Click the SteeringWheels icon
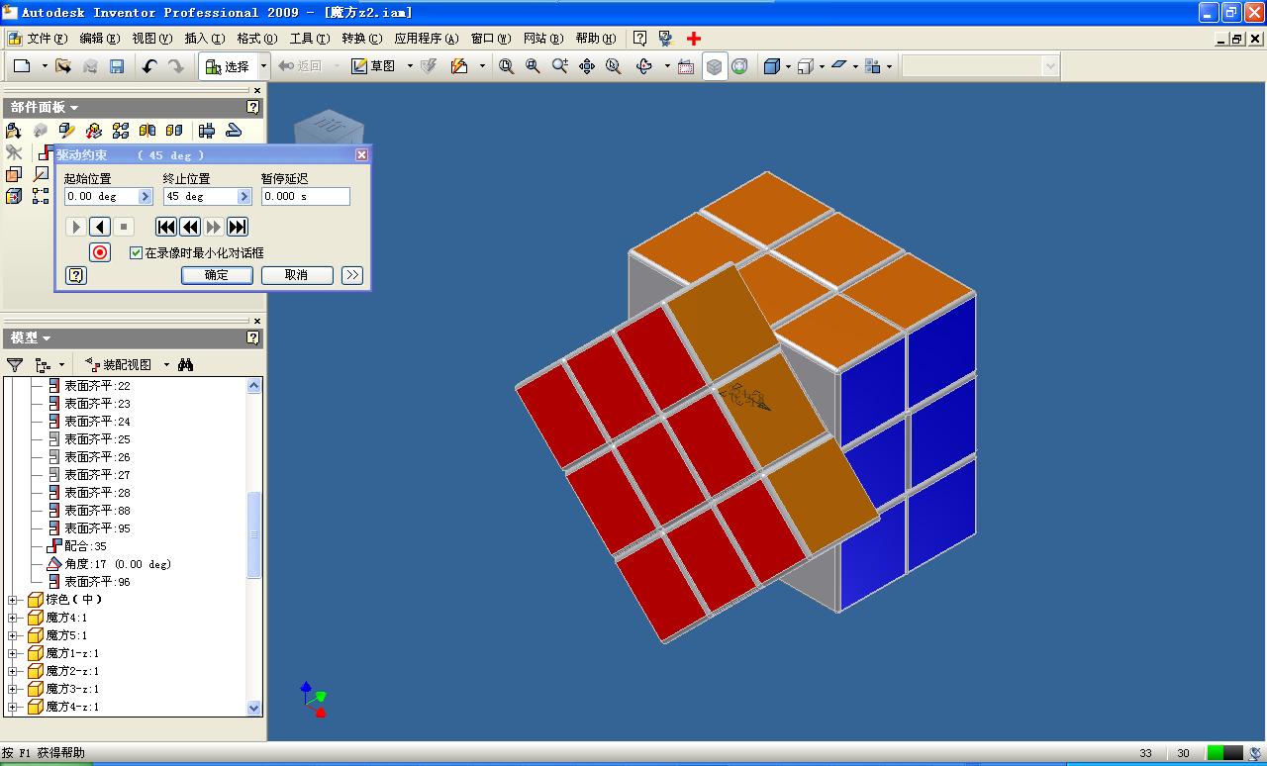Screen dimensions: 1267x766 tap(739, 66)
